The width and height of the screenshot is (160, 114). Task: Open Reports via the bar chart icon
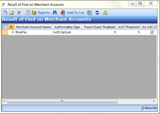click(34, 13)
